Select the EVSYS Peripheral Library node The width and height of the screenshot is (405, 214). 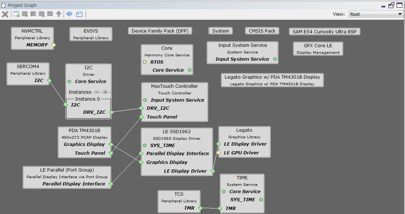[91, 34]
